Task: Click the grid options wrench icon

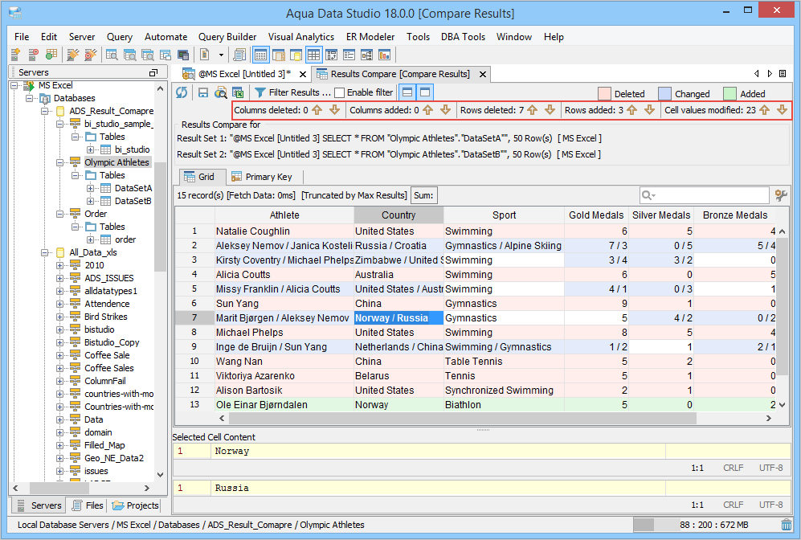Action: pos(781,195)
